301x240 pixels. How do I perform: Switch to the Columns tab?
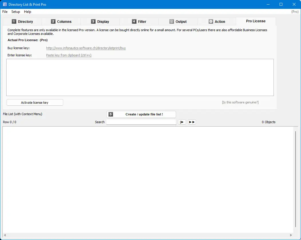point(61,21)
